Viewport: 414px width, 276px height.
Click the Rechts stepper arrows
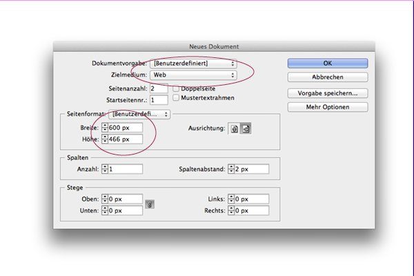[231, 210]
